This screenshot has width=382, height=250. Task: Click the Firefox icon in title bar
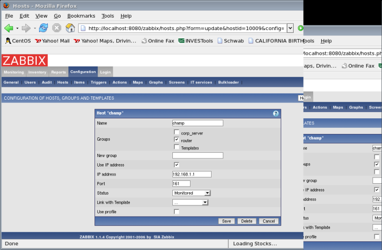(6, 5)
